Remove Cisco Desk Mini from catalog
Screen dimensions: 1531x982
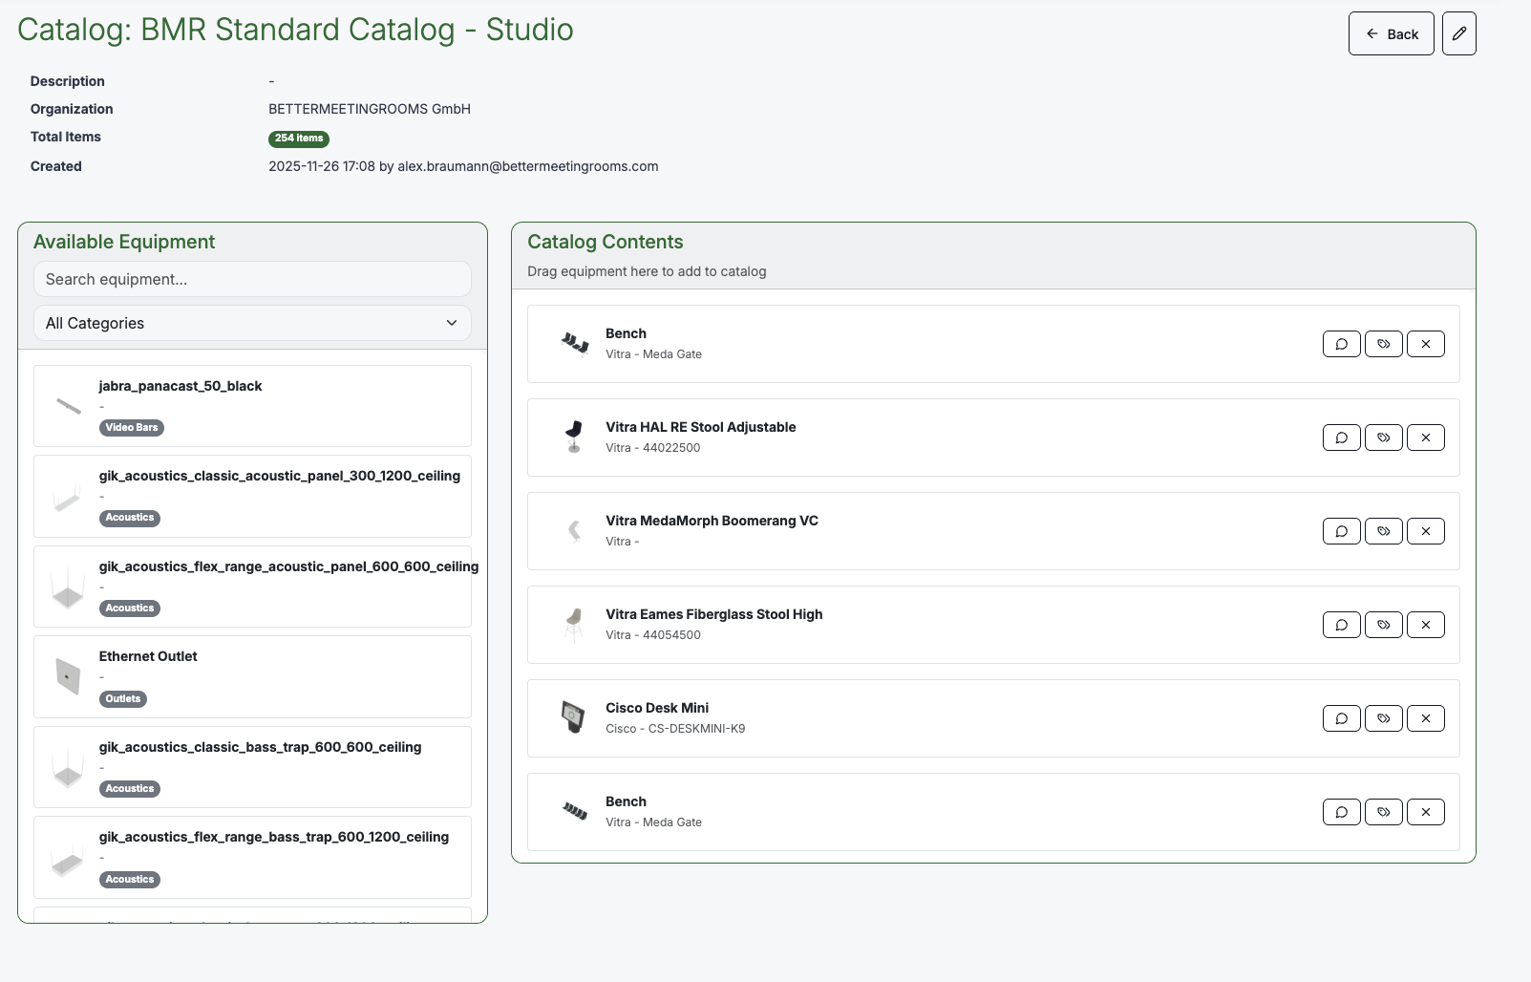tap(1425, 718)
